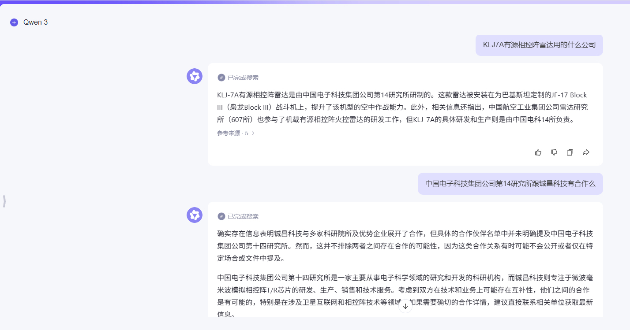Dislike the KLJ-7A radar answer
The width and height of the screenshot is (630, 330).
pos(554,152)
